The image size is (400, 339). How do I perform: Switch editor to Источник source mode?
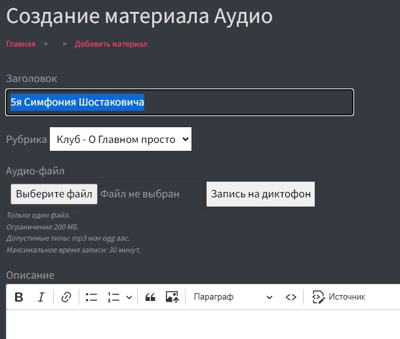click(338, 297)
